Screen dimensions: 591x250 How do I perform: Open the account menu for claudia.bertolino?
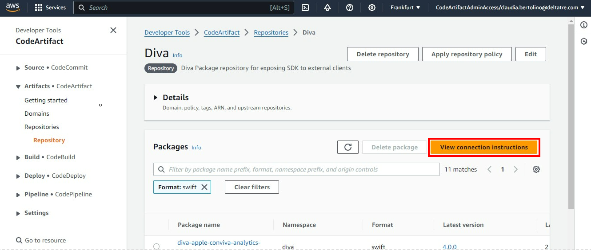point(510,8)
